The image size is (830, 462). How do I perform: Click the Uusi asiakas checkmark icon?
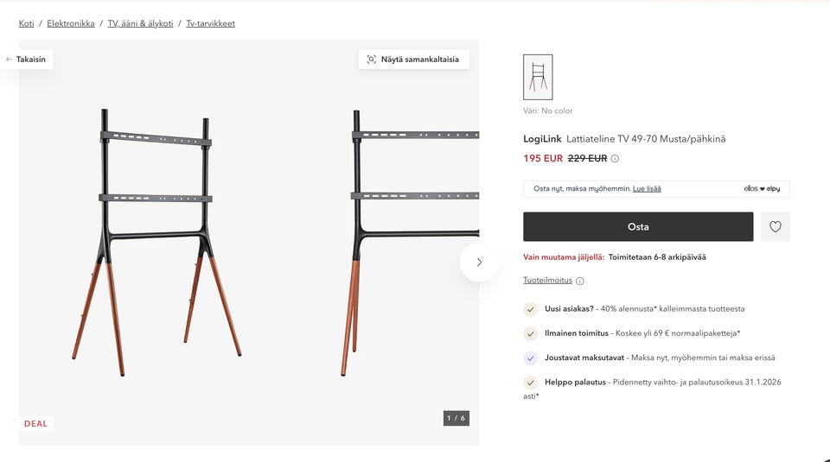pos(531,308)
